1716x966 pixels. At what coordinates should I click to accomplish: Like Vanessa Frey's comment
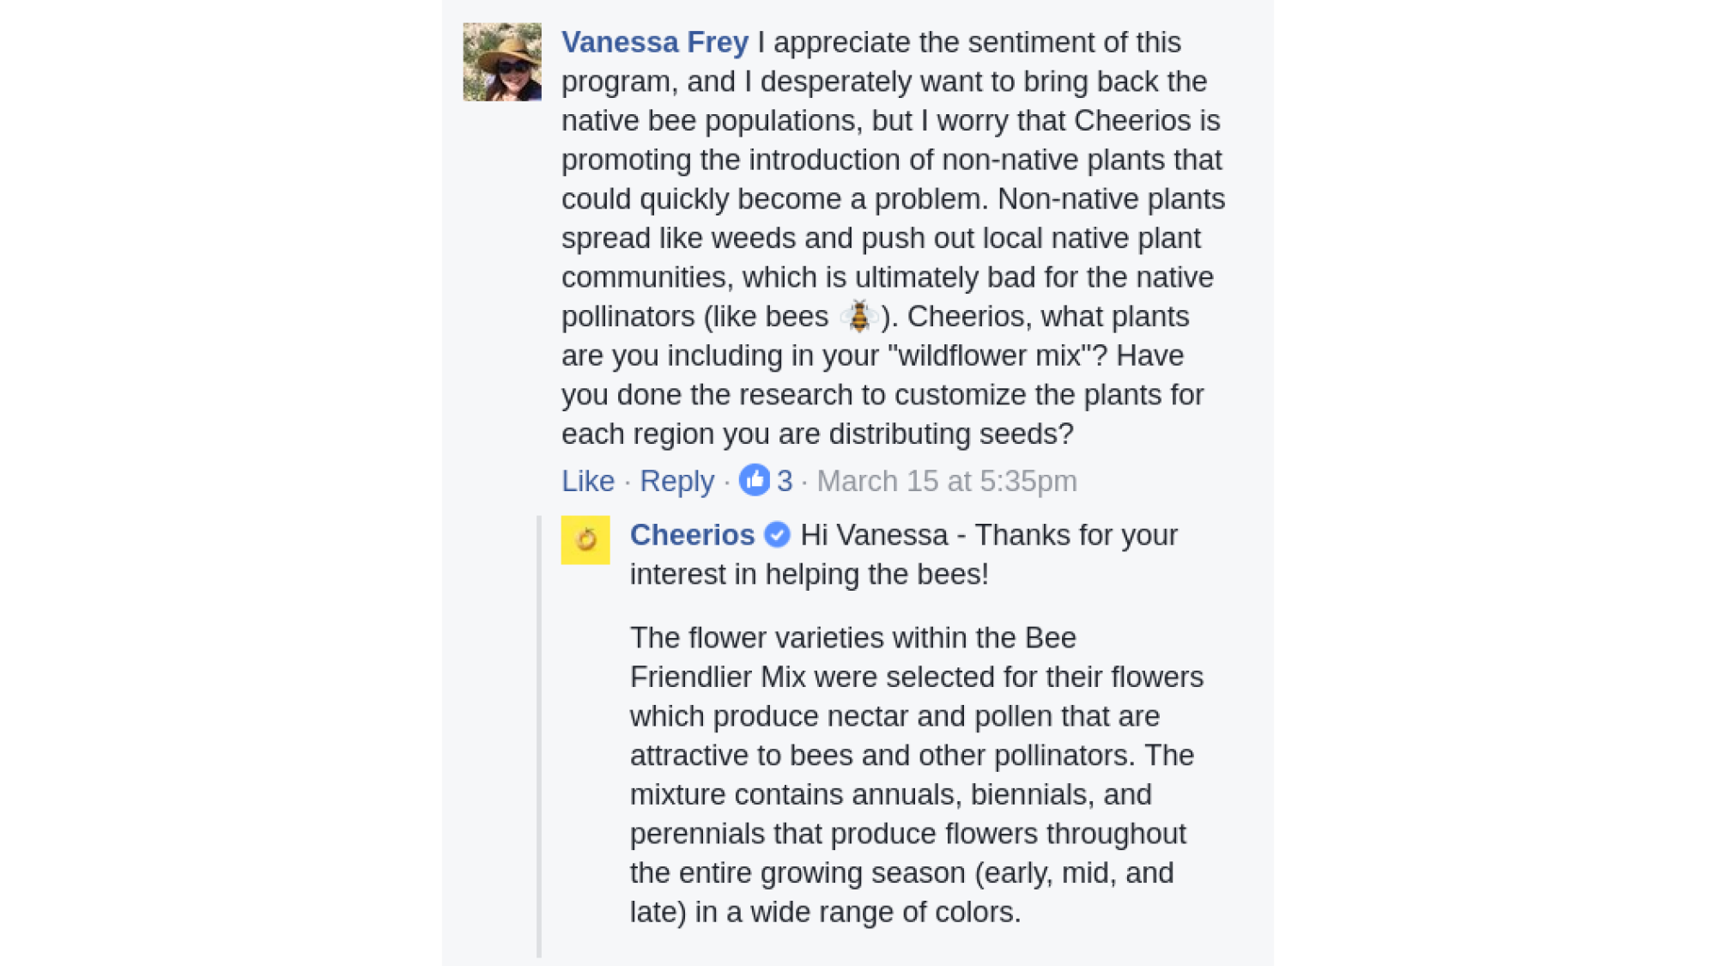coord(588,481)
